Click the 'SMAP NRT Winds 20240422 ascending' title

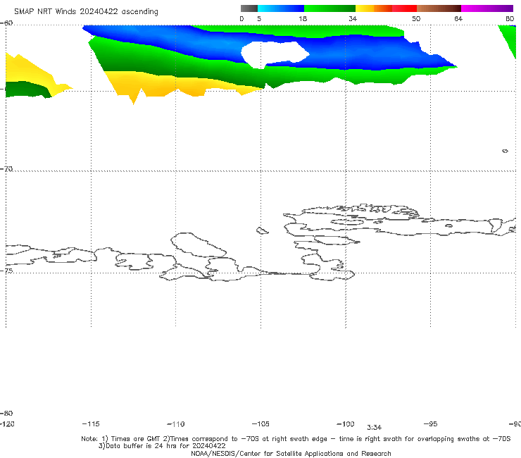[86, 11]
